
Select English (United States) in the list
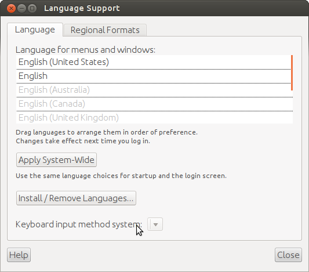click(153, 62)
